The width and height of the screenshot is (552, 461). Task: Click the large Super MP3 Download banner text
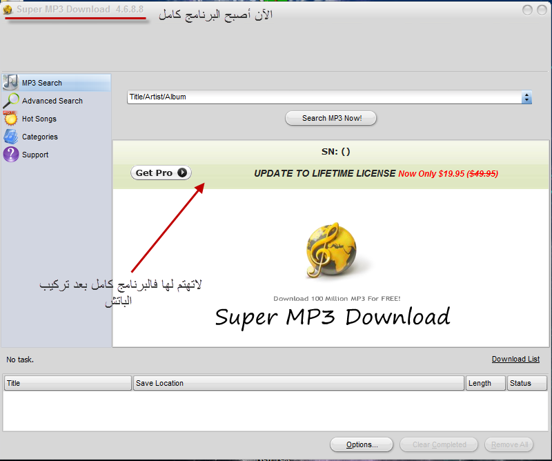pos(333,317)
